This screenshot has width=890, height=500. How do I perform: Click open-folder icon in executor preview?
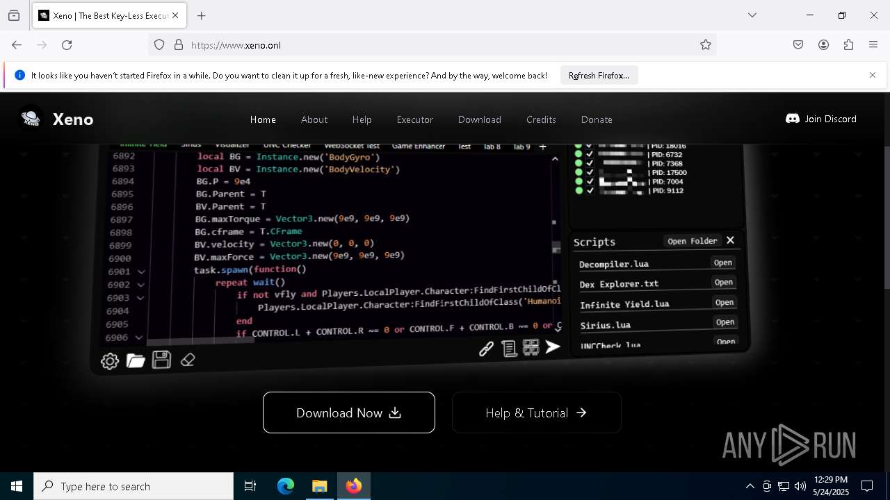(136, 360)
